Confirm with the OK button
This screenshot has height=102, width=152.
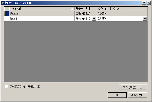pyautogui.click(x=117, y=95)
